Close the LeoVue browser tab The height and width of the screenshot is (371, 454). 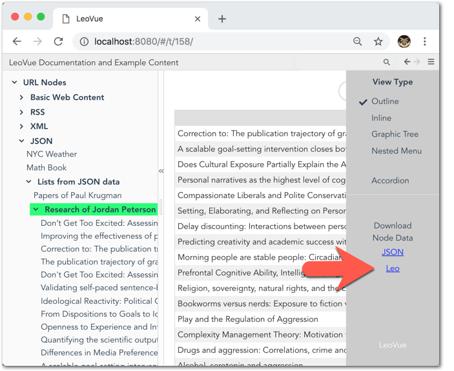pyautogui.click(x=198, y=19)
